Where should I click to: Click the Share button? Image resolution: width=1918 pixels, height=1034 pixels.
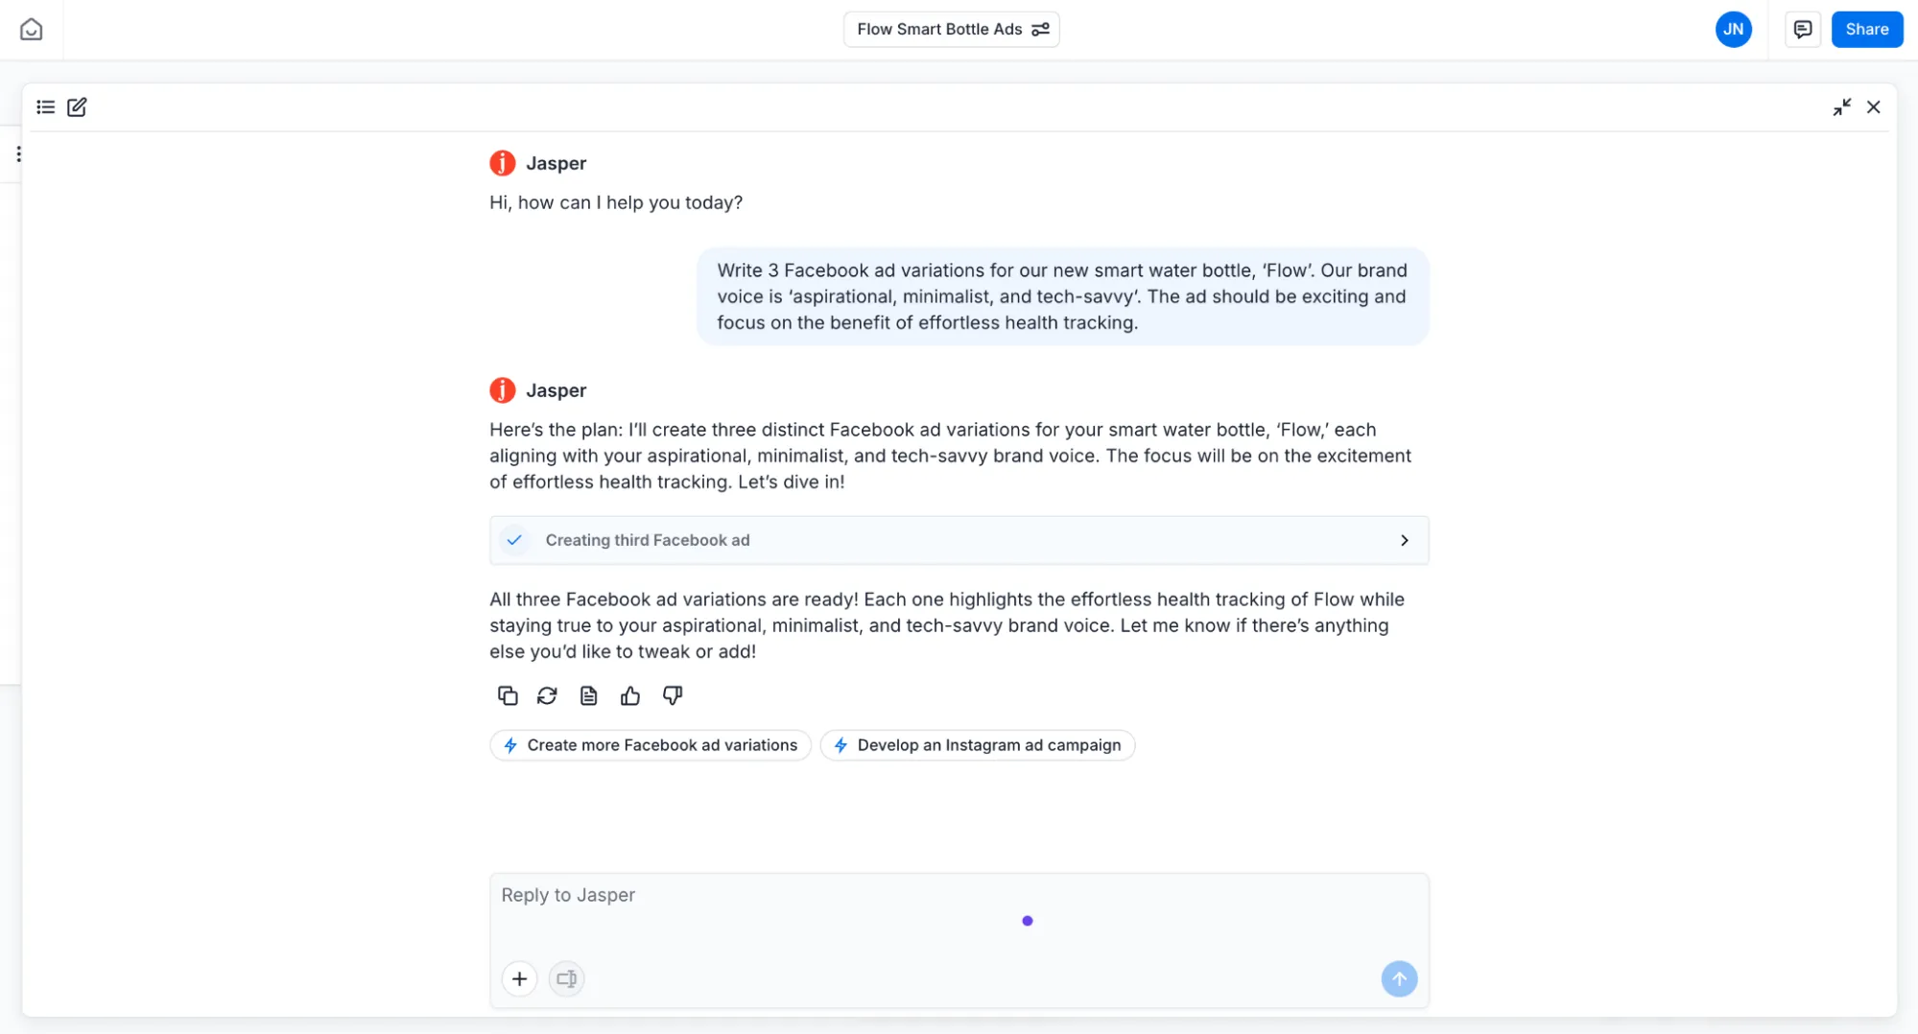(1866, 30)
